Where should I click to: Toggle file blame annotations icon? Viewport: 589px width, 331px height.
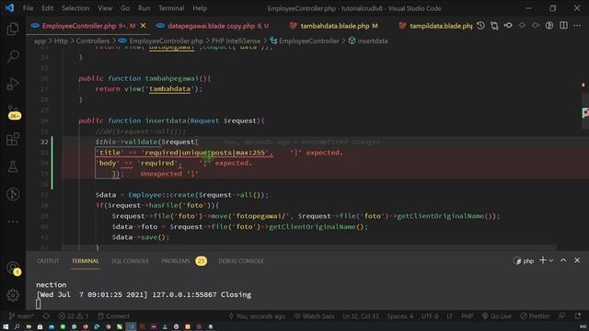(x=508, y=26)
